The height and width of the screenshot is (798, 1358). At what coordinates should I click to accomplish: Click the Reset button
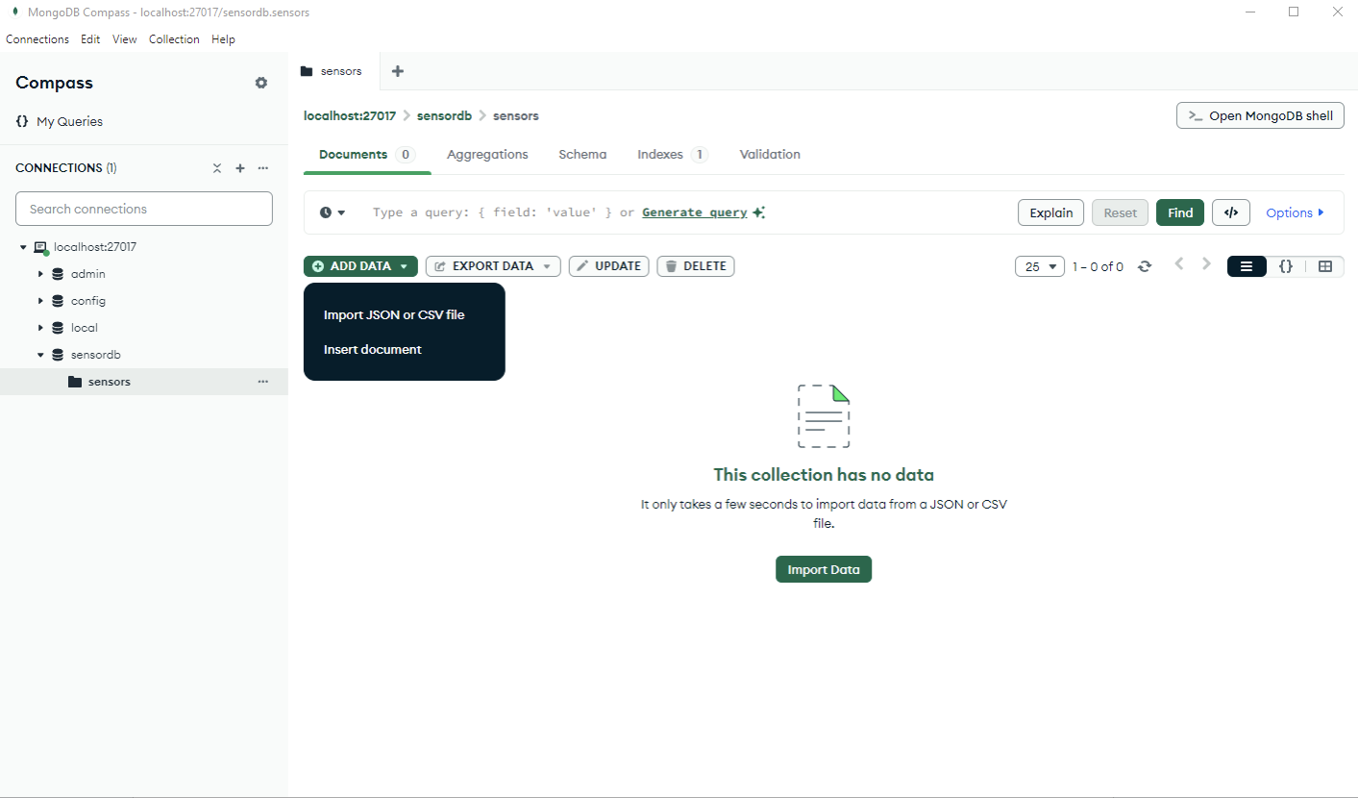point(1120,212)
